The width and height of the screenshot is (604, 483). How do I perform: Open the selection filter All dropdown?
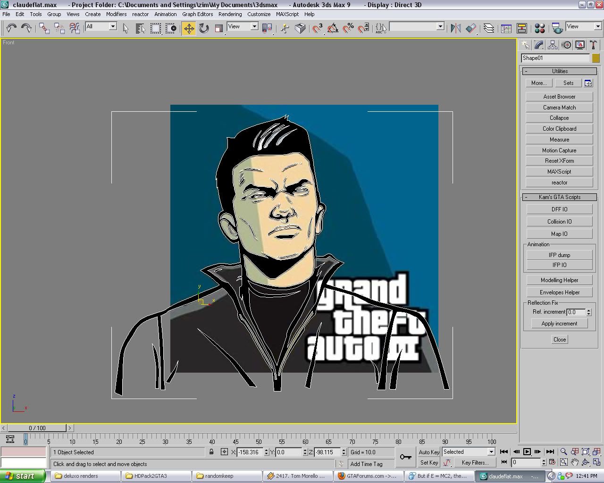point(101,26)
